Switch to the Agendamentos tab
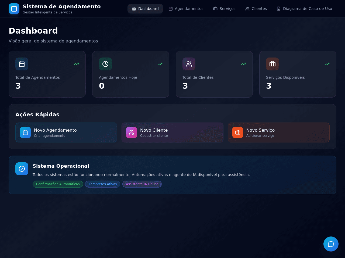This screenshot has width=345, height=258. point(186,9)
